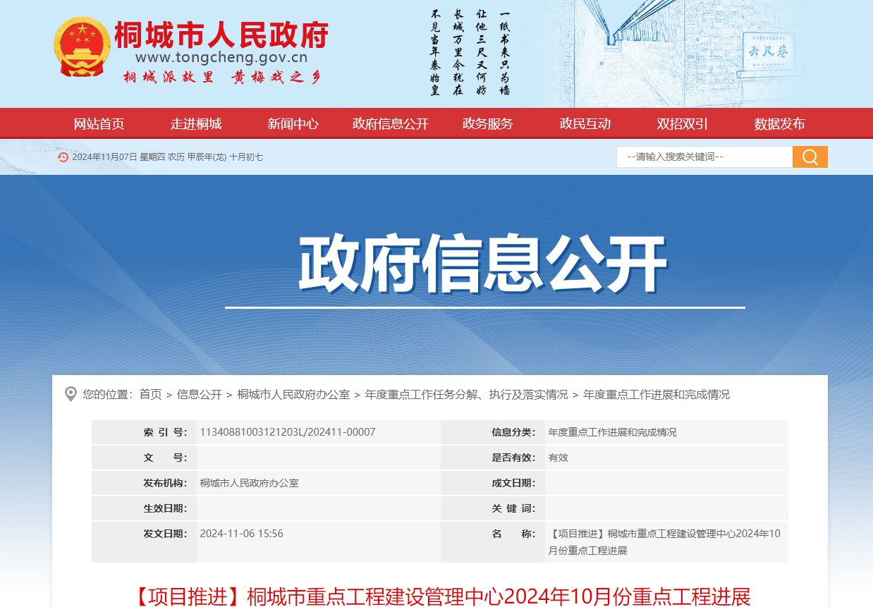The height and width of the screenshot is (607, 873).
Task: Open the 网站首页 menu item
Action: click(99, 124)
